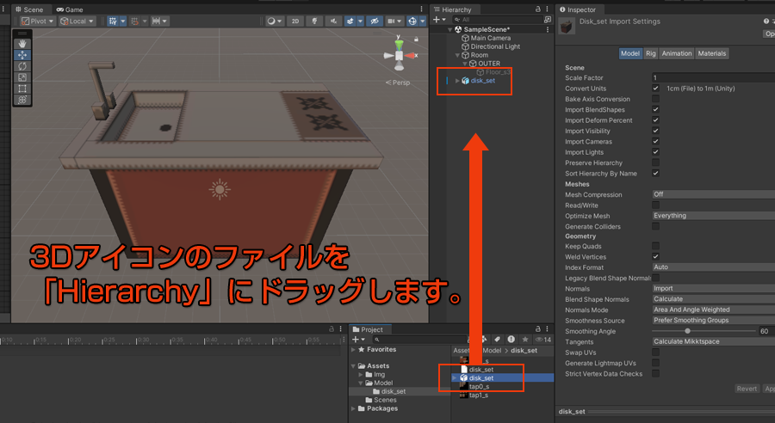Click the Persp label under orientation gizmo
The height and width of the screenshot is (423, 775).
tap(400, 83)
